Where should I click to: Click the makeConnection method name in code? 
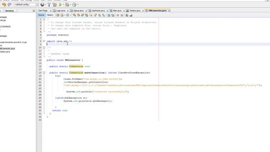click(94, 73)
